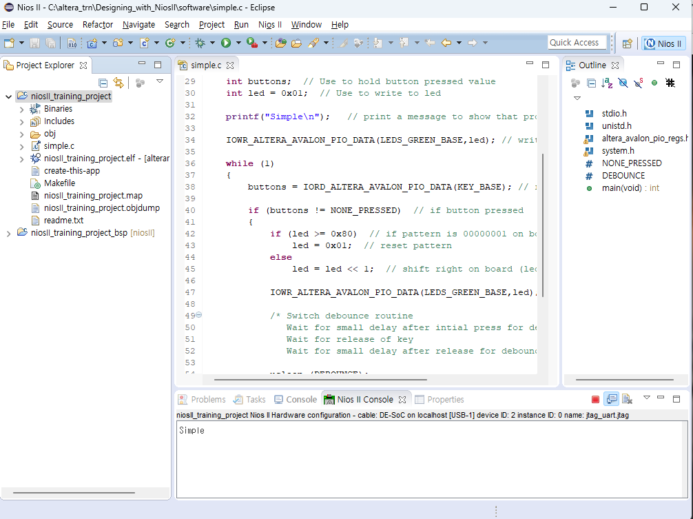Toggle Hide Fields in Outline toolbar

pos(623,83)
